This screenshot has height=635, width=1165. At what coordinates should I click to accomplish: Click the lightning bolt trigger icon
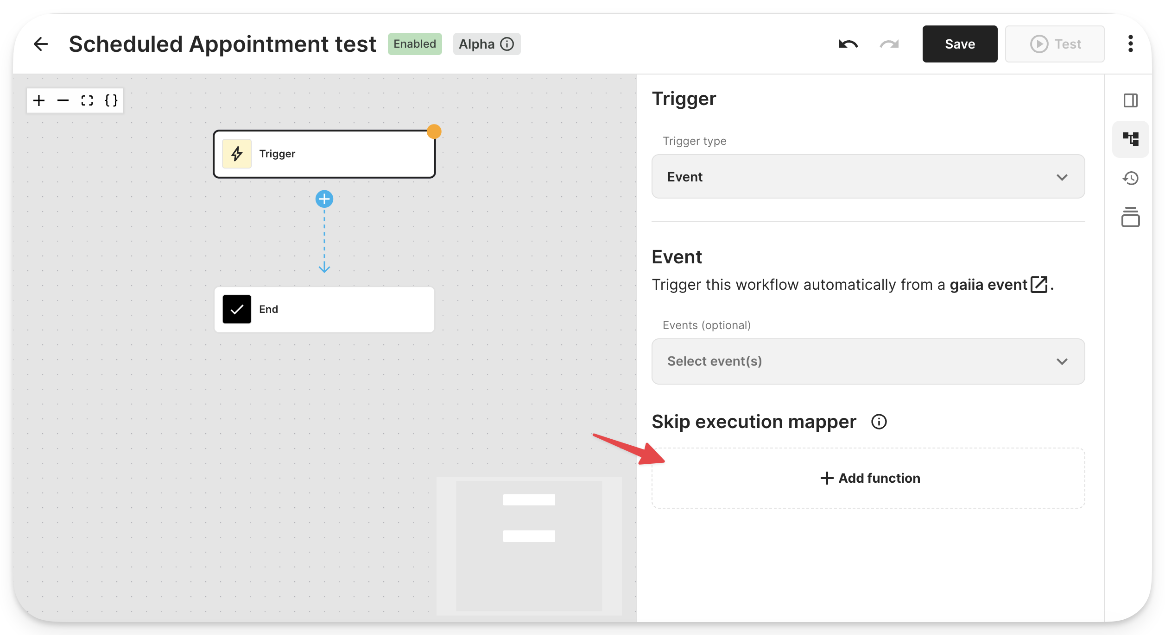[237, 154]
